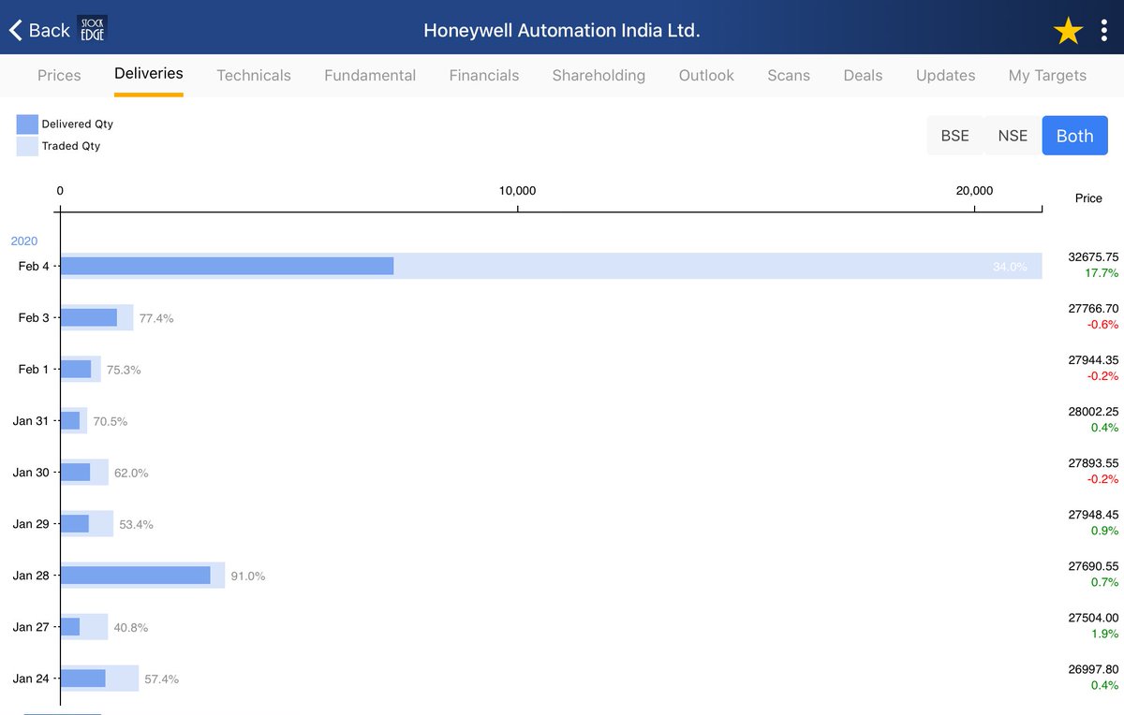Click the price 27893.55
This screenshot has width=1124, height=715.
1093,462
